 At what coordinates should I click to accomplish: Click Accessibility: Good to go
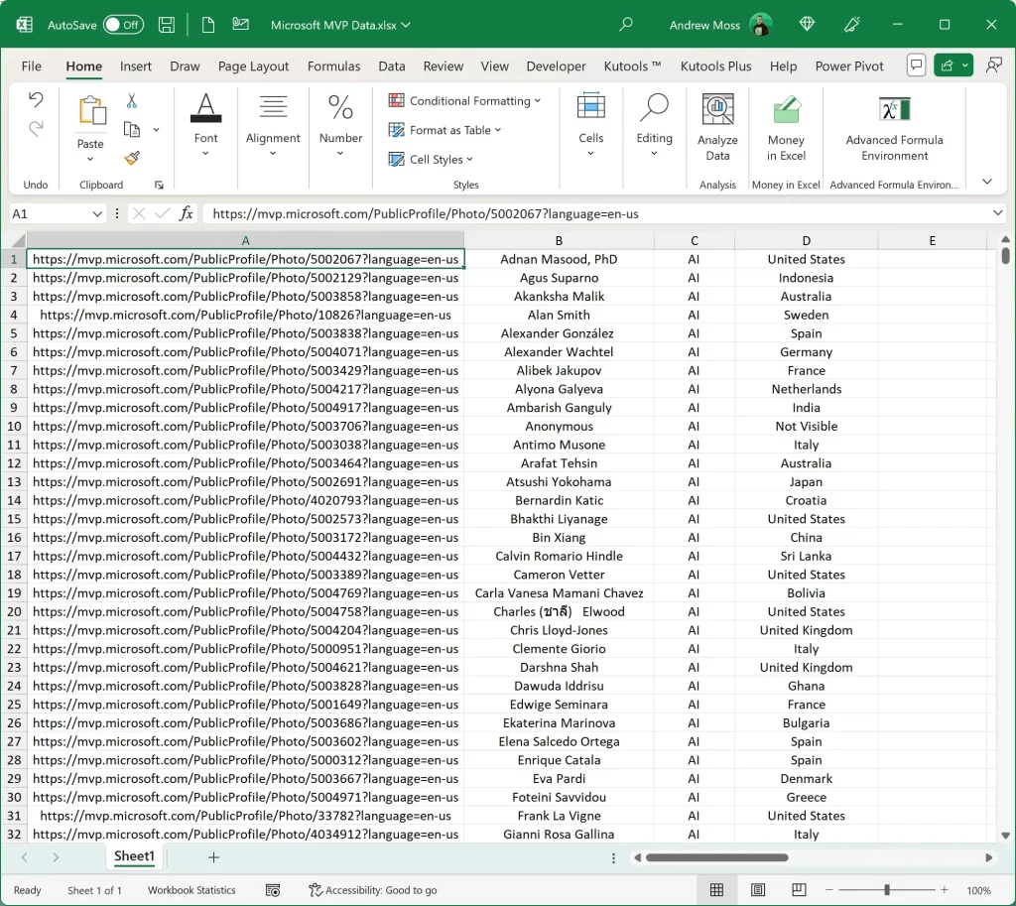(372, 890)
